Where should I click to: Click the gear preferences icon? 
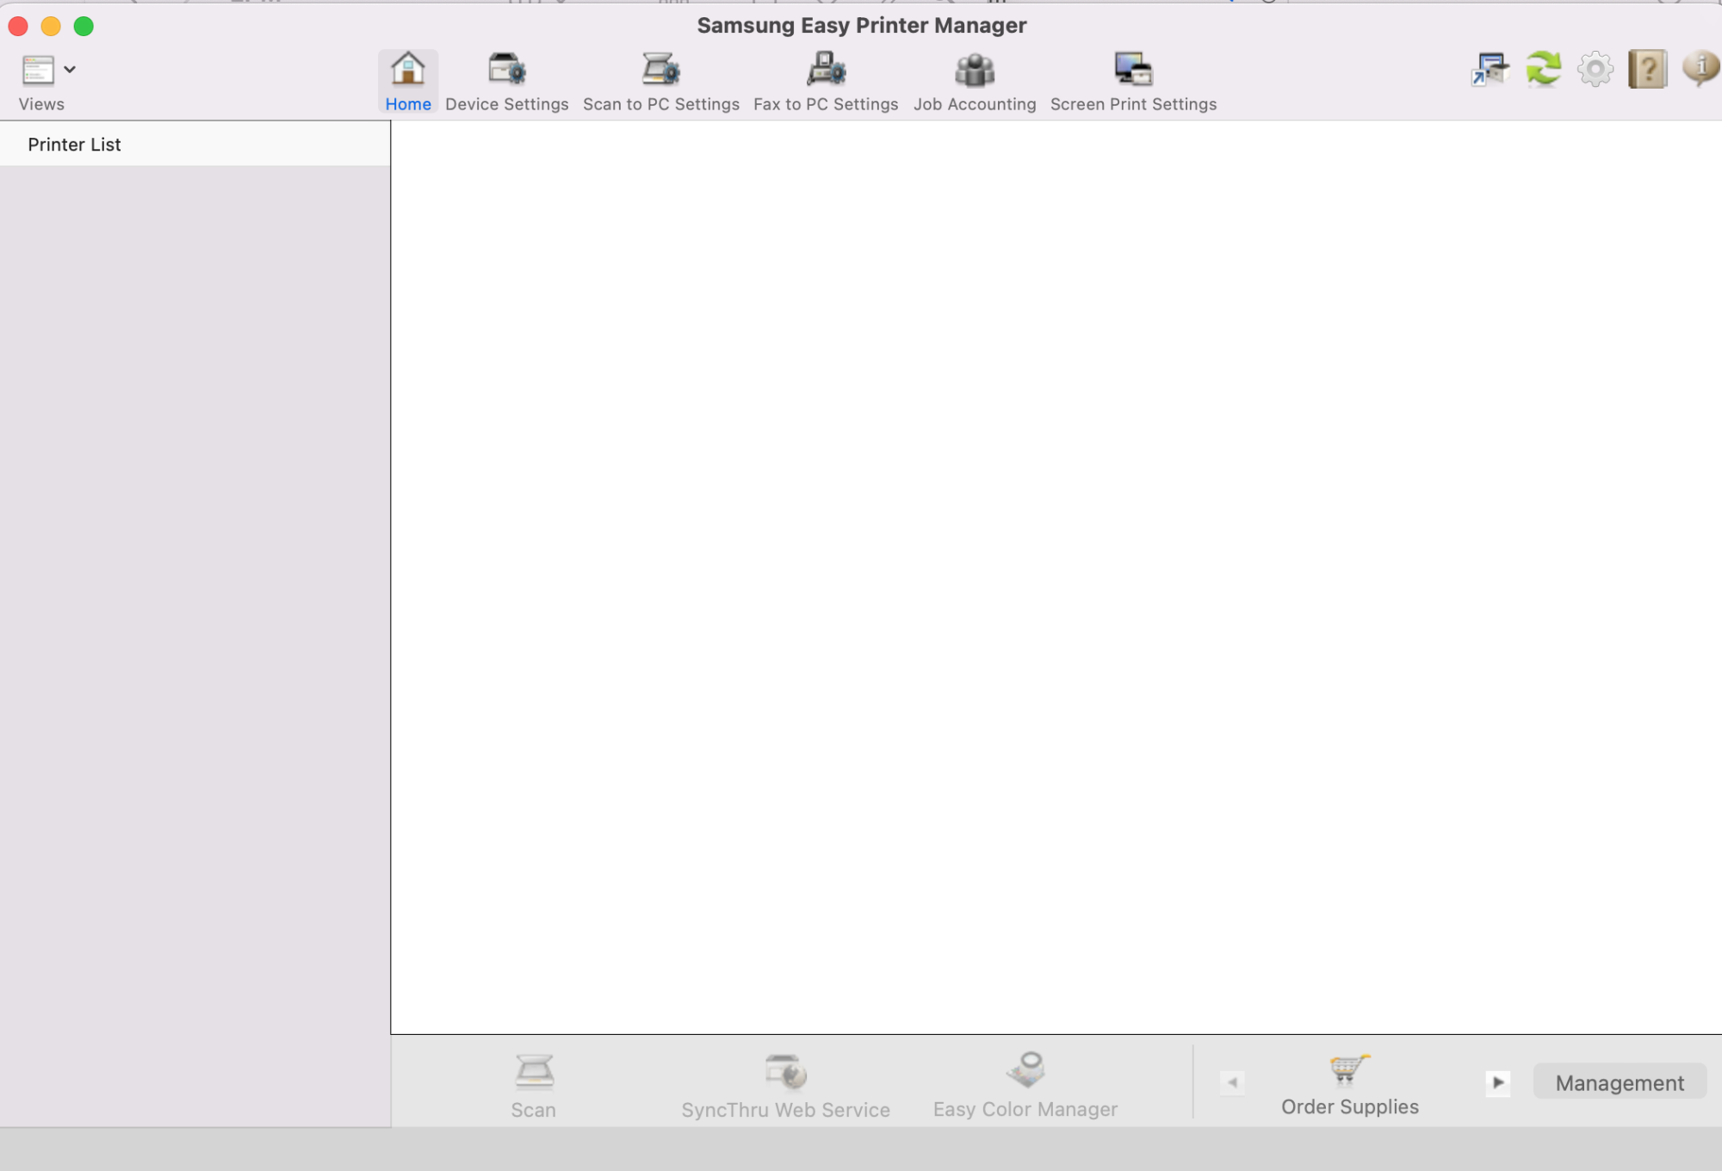[x=1595, y=69]
